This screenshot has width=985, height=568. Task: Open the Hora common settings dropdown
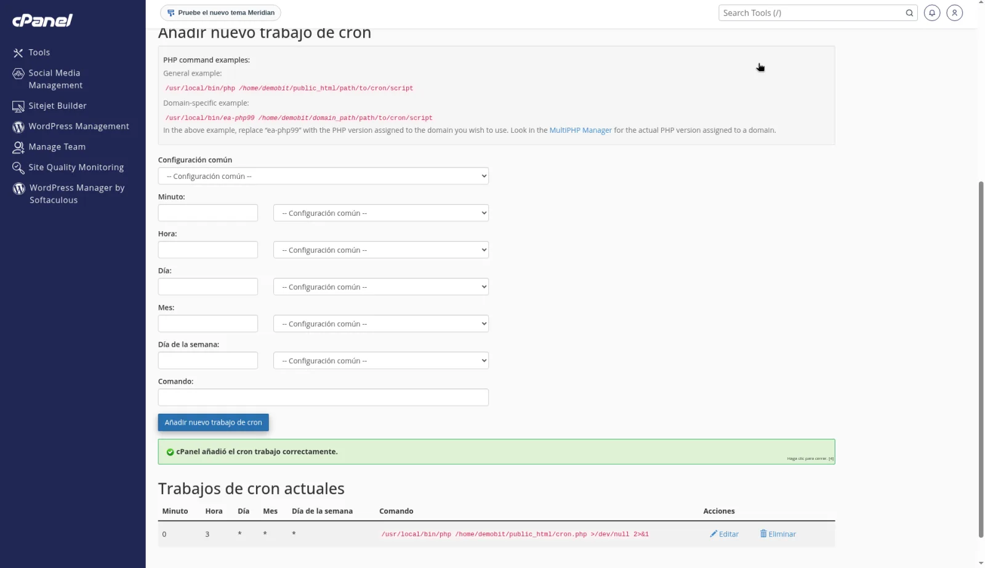tap(381, 250)
